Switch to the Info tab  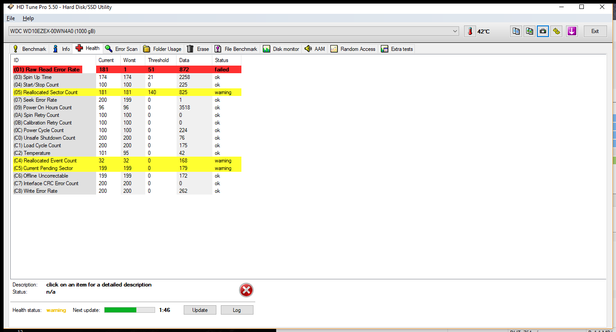coord(62,49)
